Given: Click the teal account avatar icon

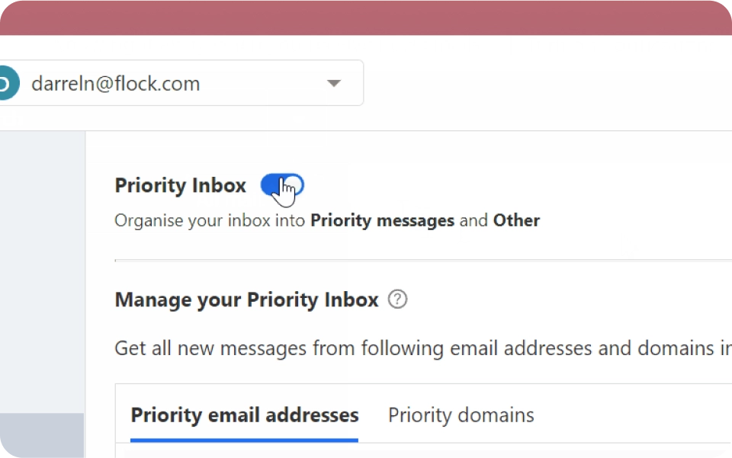Looking at the screenshot, I should (6, 83).
